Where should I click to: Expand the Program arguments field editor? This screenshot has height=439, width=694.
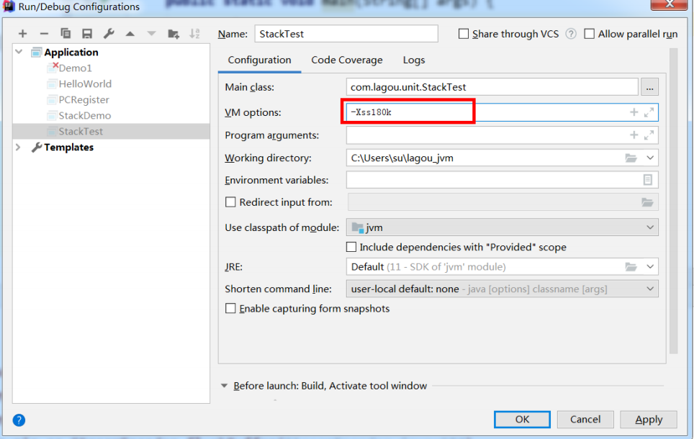[649, 135]
